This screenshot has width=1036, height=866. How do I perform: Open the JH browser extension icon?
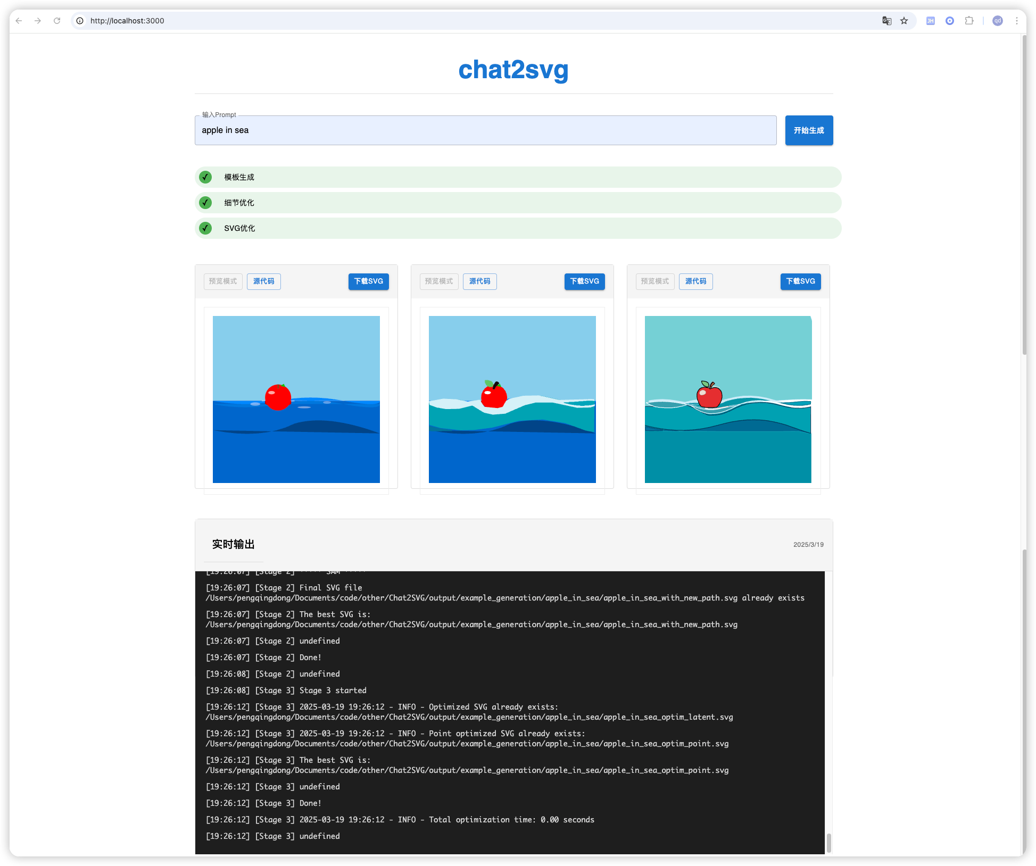(x=931, y=21)
